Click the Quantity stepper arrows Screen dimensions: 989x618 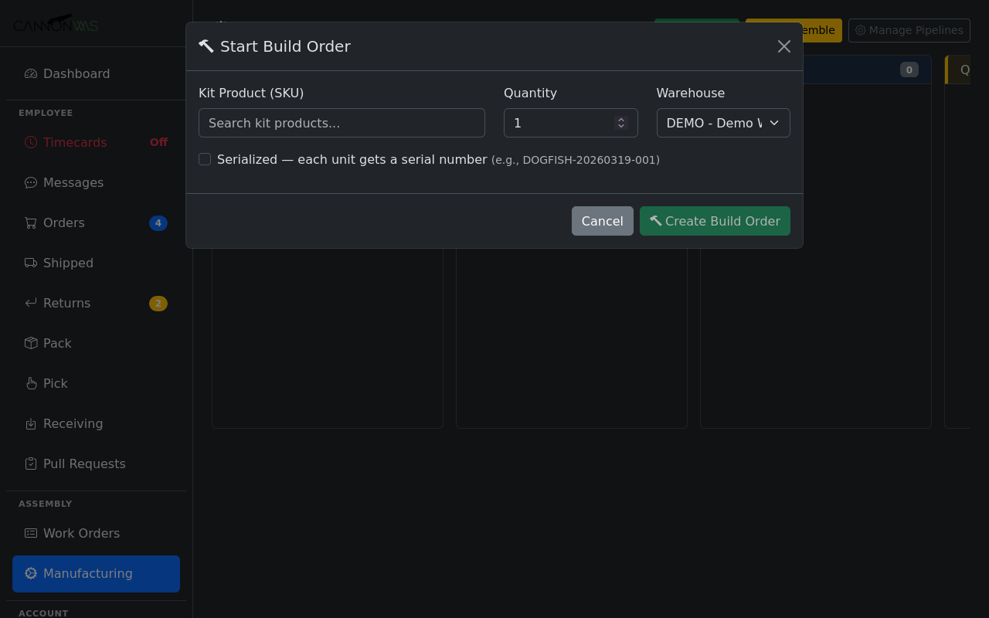[620, 123]
